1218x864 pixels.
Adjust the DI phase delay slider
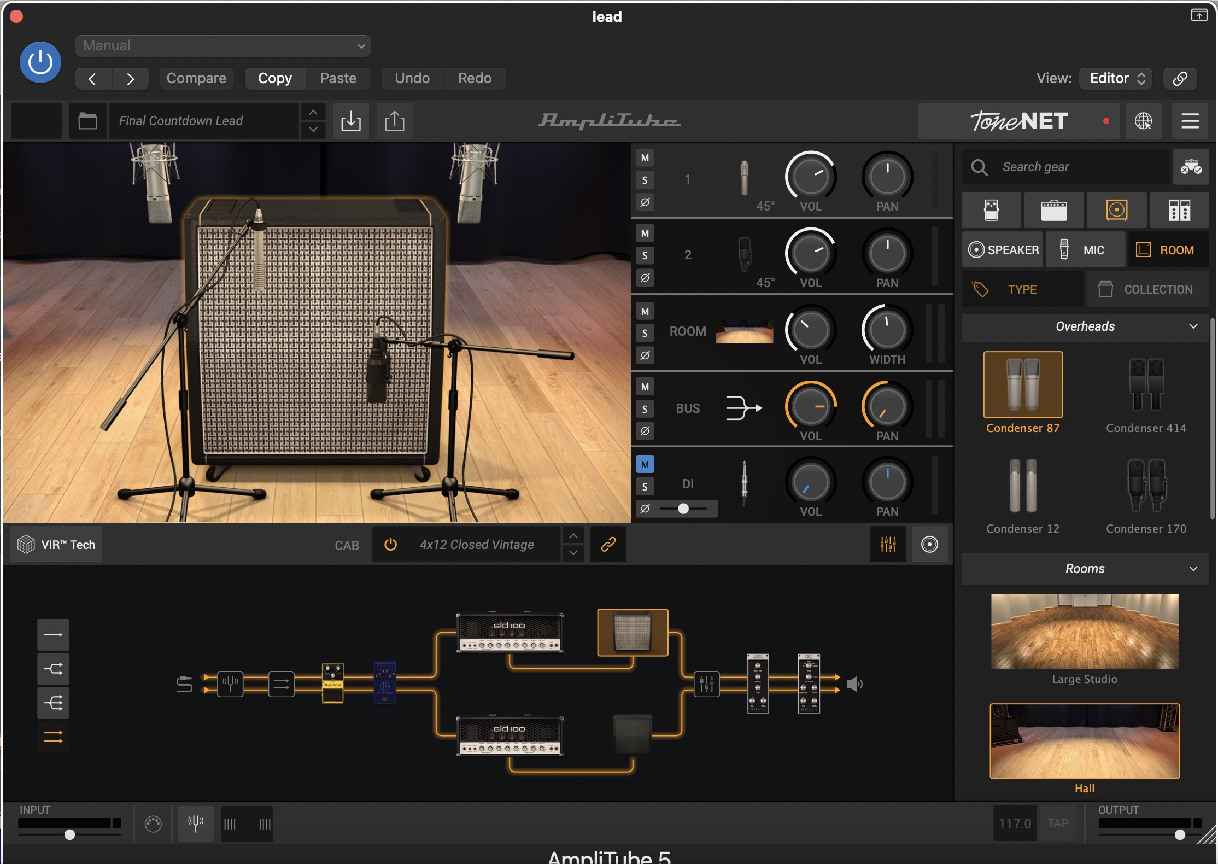tap(683, 509)
